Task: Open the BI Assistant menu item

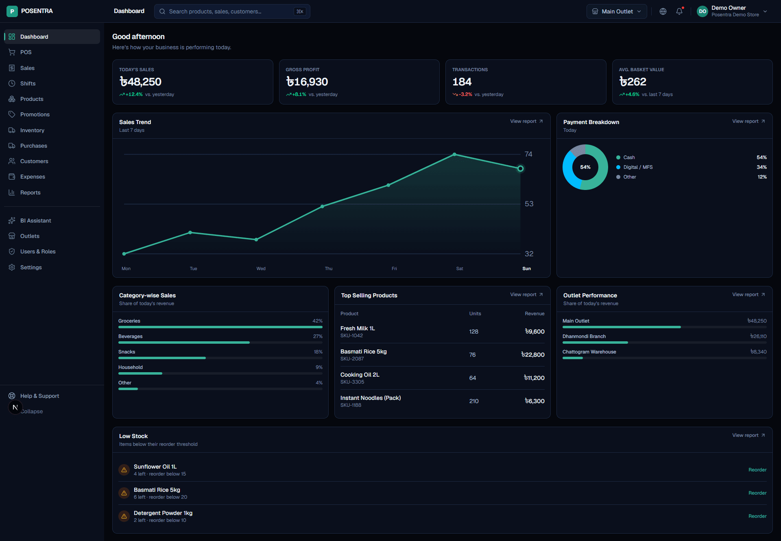Action: click(x=52, y=220)
